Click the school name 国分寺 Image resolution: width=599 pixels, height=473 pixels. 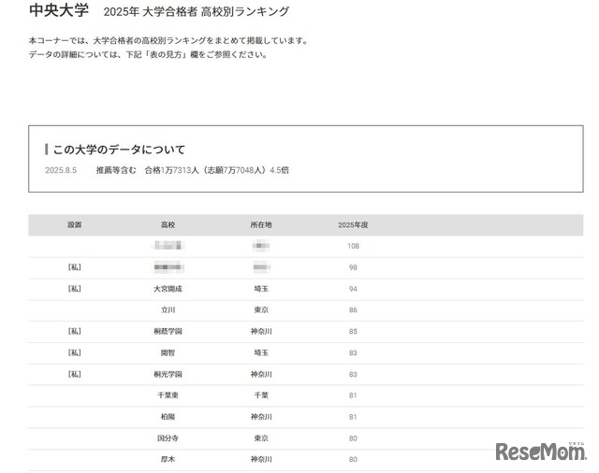click(x=168, y=437)
